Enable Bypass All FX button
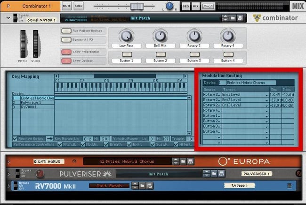This screenshot has width=306, height=205. [66, 40]
